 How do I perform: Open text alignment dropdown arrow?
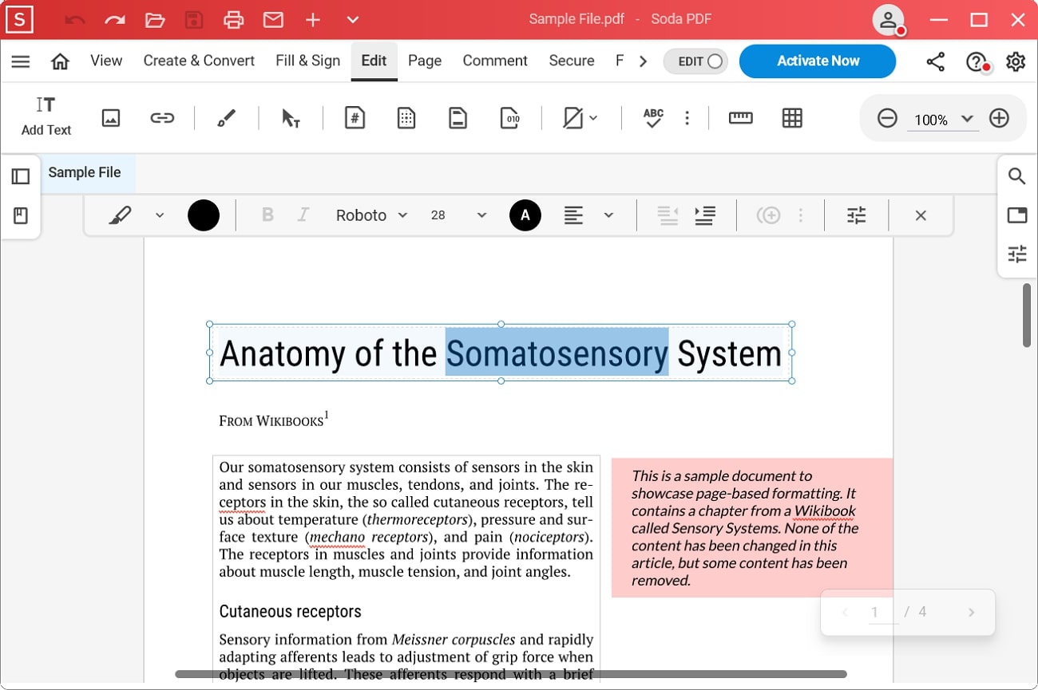point(608,215)
